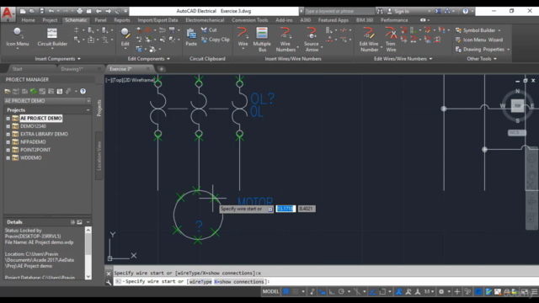Click the highlighted X coordinate input field
The image size is (539, 303).
pyautogui.click(x=286, y=209)
